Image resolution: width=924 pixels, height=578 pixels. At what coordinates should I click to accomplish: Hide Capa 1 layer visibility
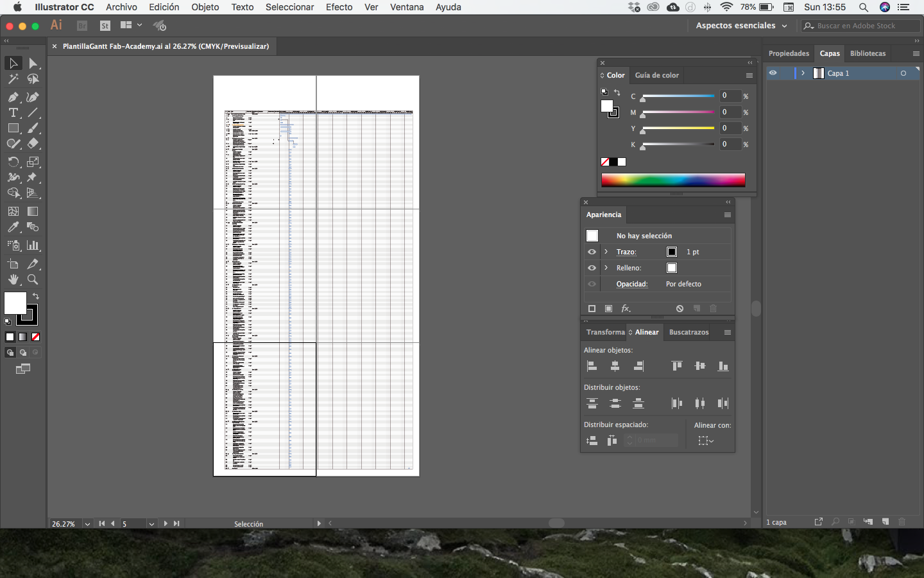click(x=773, y=73)
